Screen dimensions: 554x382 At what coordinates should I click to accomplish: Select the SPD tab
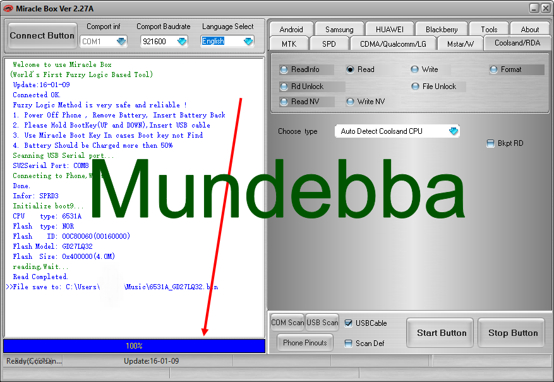pyautogui.click(x=328, y=44)
